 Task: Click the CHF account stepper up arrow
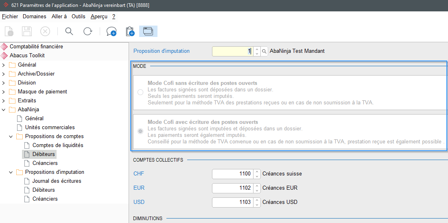(x=257, y=172)
